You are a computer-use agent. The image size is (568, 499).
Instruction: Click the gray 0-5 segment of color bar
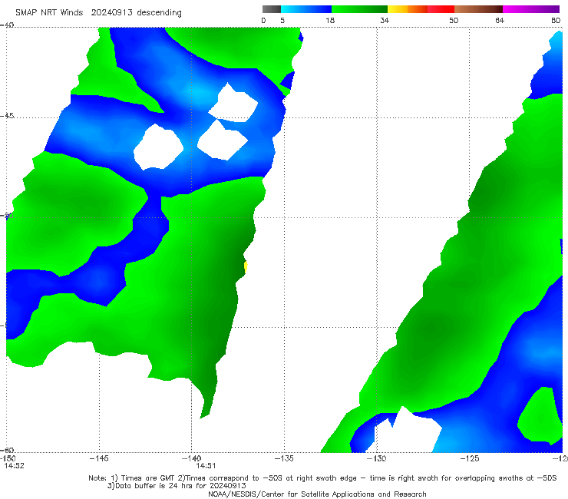pyautogui.click(x=272, y=9)
